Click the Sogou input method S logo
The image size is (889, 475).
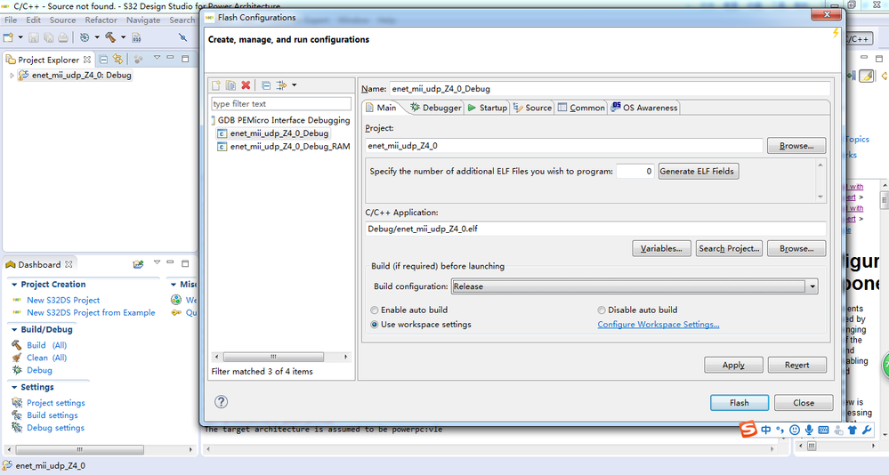pos(748,430)
